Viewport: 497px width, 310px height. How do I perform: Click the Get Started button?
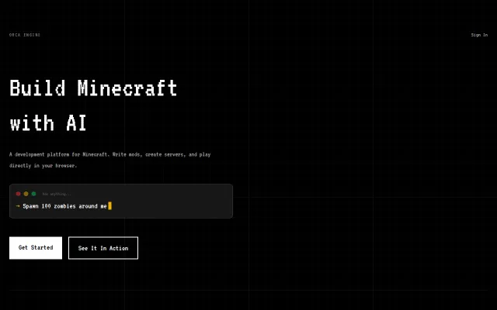click(36, 248)
